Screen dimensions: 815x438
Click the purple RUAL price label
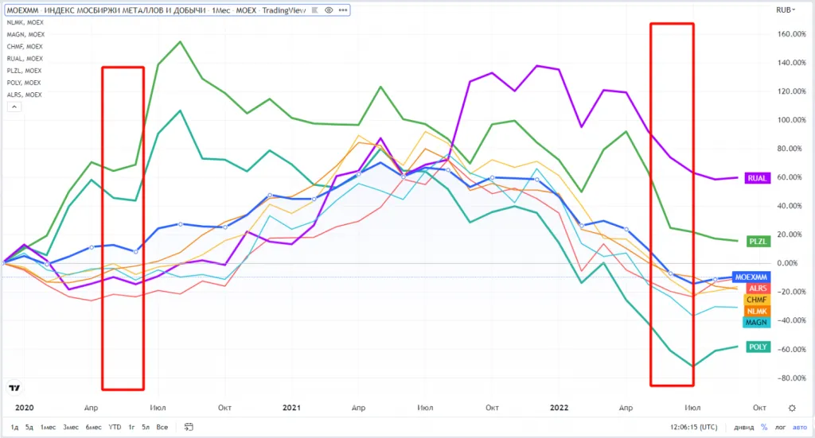pos(758,178)
